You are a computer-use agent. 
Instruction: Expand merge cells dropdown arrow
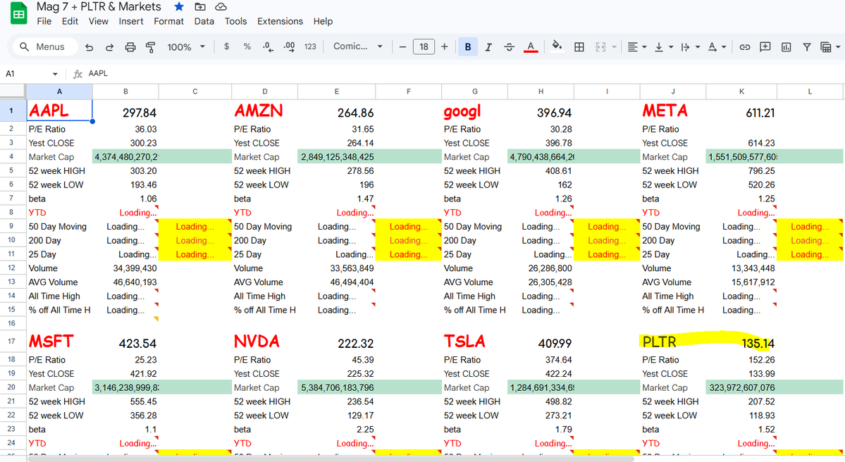(x=615, y=47)
